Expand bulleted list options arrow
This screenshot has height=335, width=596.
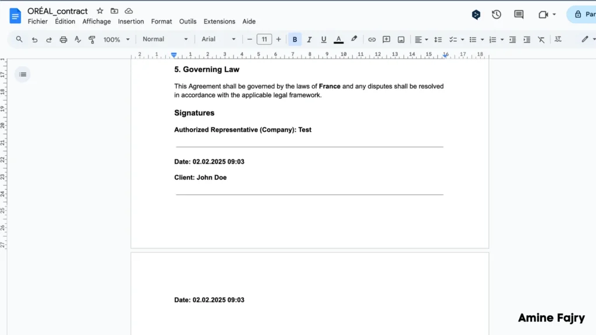[x=483, y=40]
